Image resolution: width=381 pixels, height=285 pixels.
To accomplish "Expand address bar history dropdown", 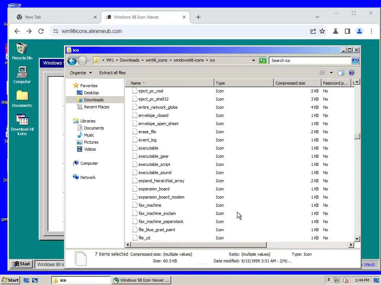I will [253, 60].
